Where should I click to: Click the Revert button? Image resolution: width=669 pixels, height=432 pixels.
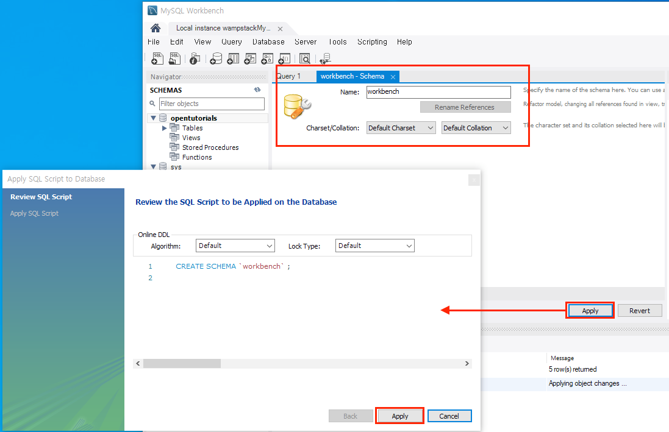click(640, 311)
